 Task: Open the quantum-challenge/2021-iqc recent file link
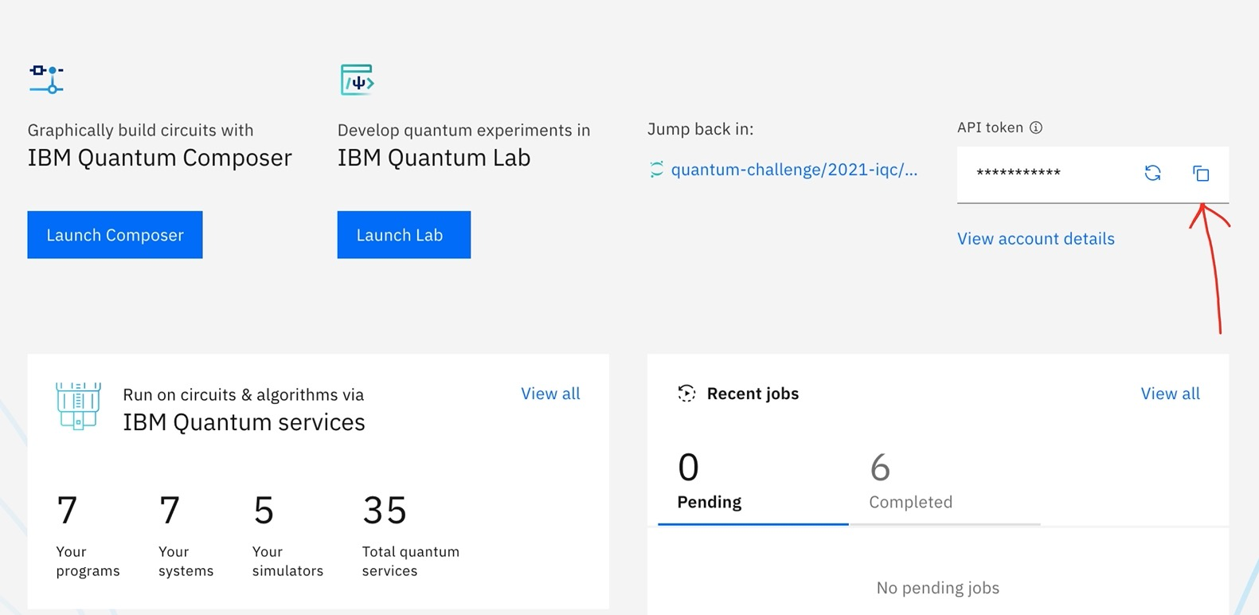(x=794, y=170)
